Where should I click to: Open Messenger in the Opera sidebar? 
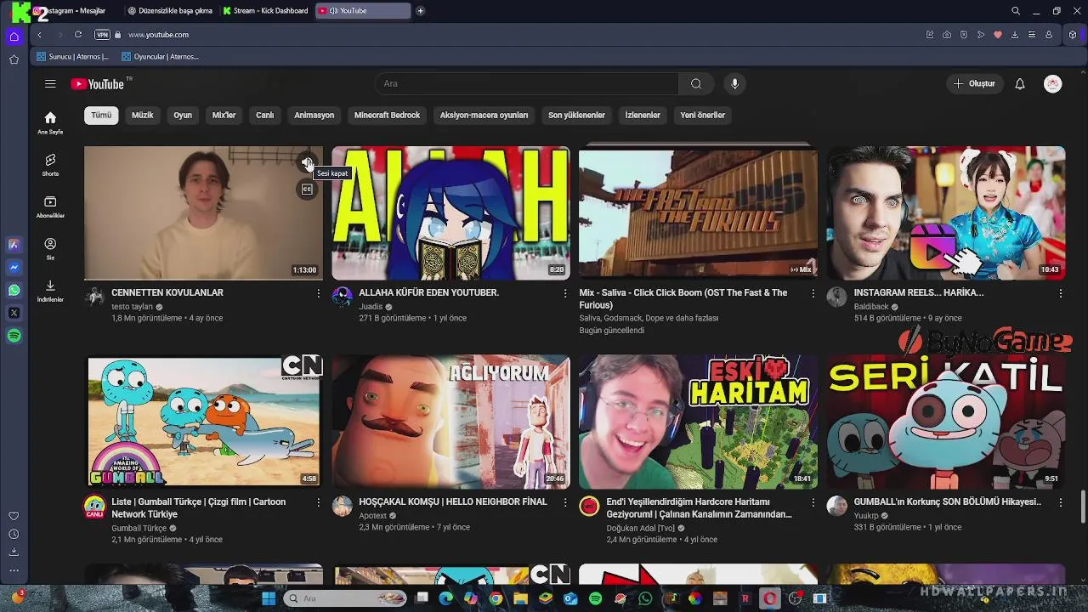14,267
